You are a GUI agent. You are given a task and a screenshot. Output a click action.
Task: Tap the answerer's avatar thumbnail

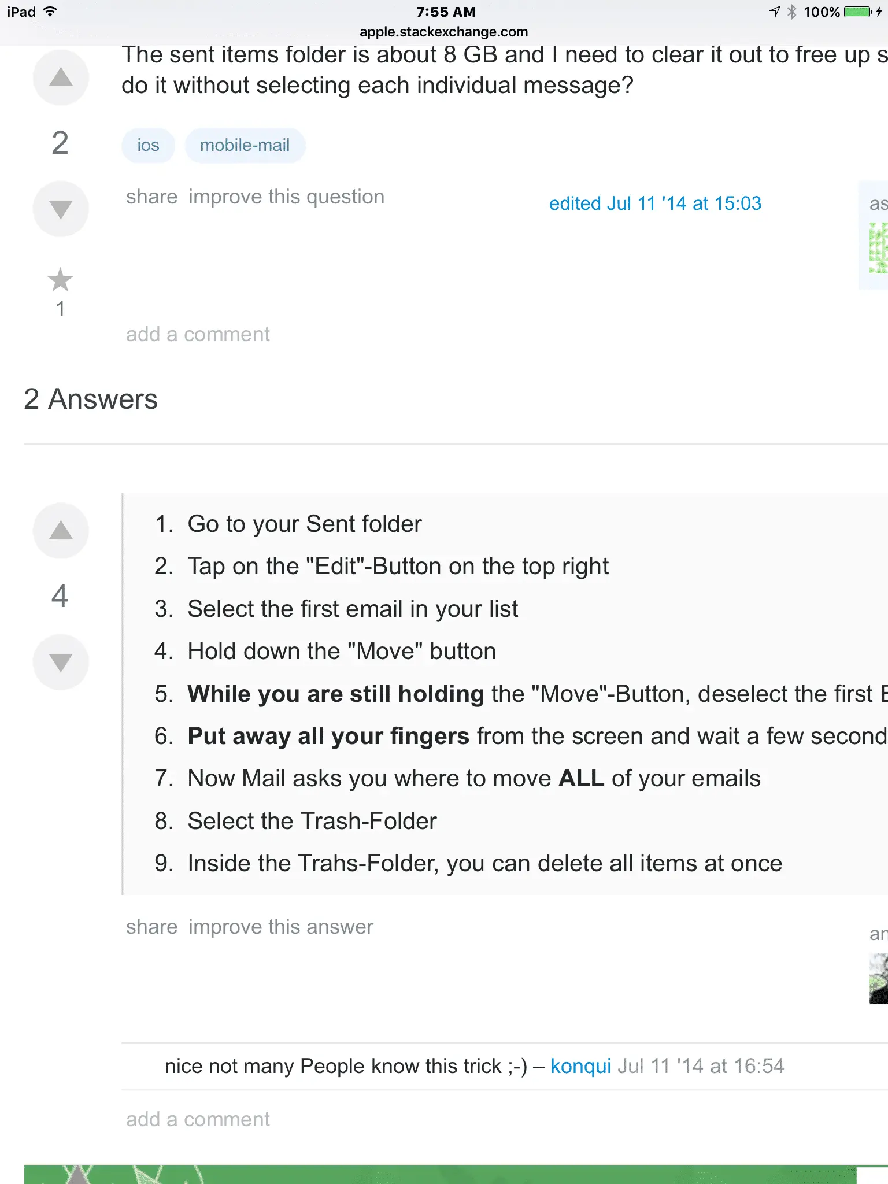click(x=879, y=978)
